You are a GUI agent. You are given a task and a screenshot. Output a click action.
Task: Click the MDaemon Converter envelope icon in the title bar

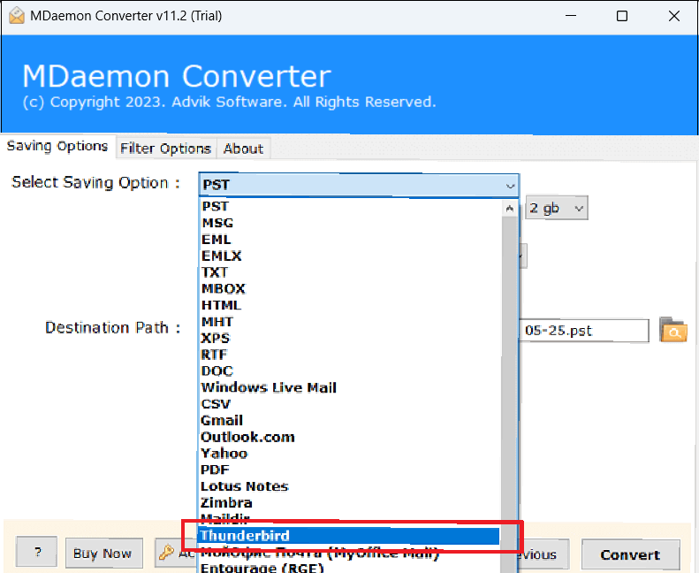[17, 16]
